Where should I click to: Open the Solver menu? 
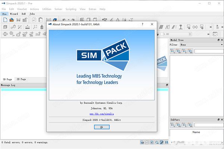click(58, 9)
